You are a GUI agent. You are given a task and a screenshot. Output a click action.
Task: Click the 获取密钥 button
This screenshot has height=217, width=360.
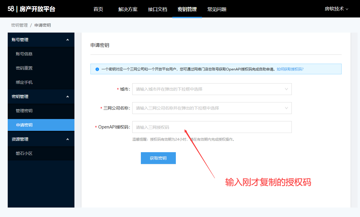point(158,158)
